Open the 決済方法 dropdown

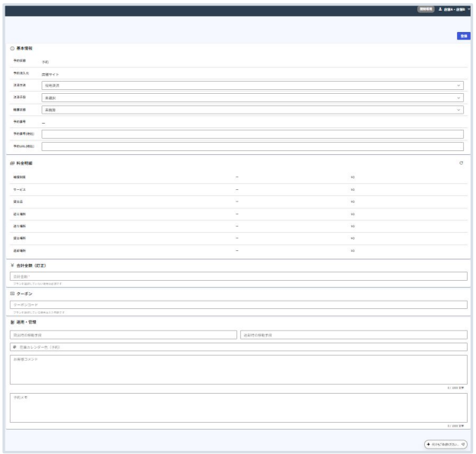tap(252, 86)
